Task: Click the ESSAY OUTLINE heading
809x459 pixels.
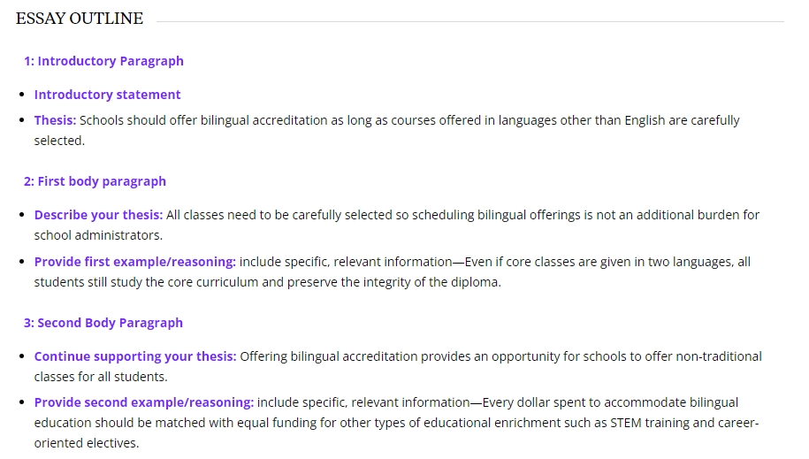Action: pyautogui.click(x=80, y=19)
